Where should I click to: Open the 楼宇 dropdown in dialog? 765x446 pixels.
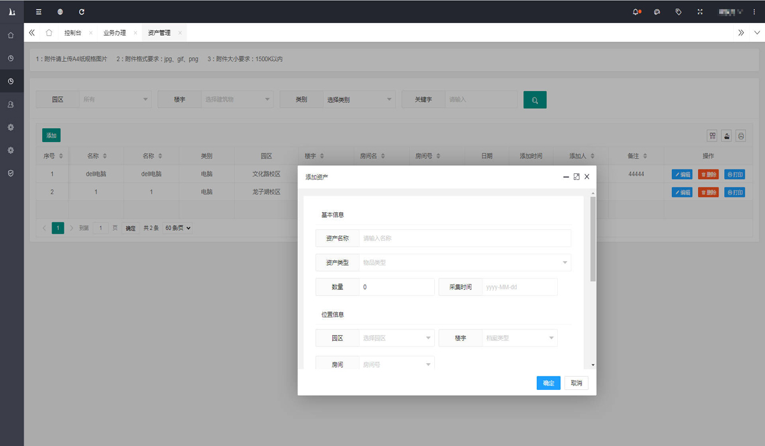pyautogui.click(x=519, y=338)
